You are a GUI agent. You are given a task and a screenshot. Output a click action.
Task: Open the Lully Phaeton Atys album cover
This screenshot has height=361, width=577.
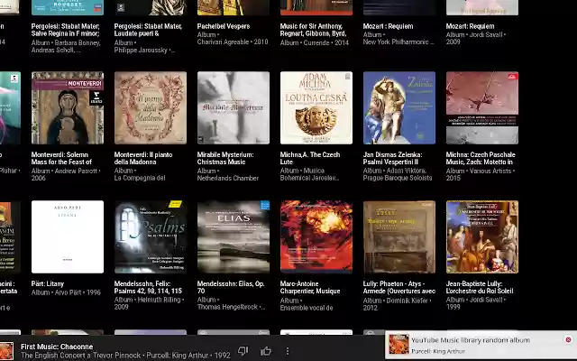[x=399, y=236]
